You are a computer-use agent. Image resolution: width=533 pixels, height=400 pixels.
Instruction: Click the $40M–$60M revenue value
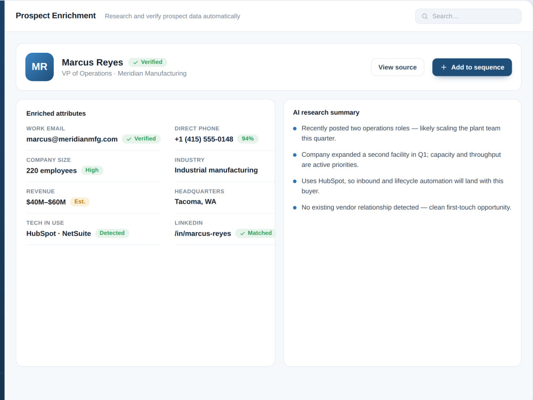click(46, 202)
